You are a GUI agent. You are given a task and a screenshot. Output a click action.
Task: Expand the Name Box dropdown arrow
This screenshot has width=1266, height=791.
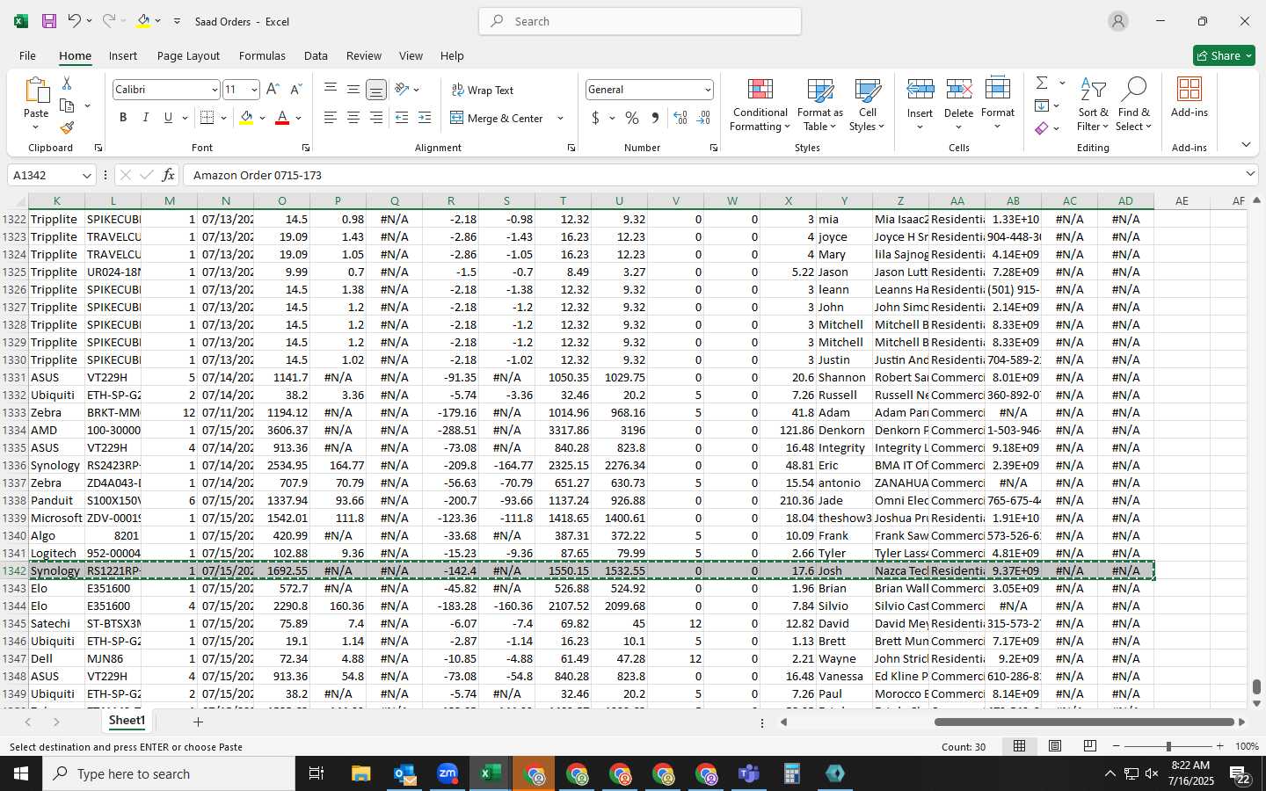tap(86, 175)
